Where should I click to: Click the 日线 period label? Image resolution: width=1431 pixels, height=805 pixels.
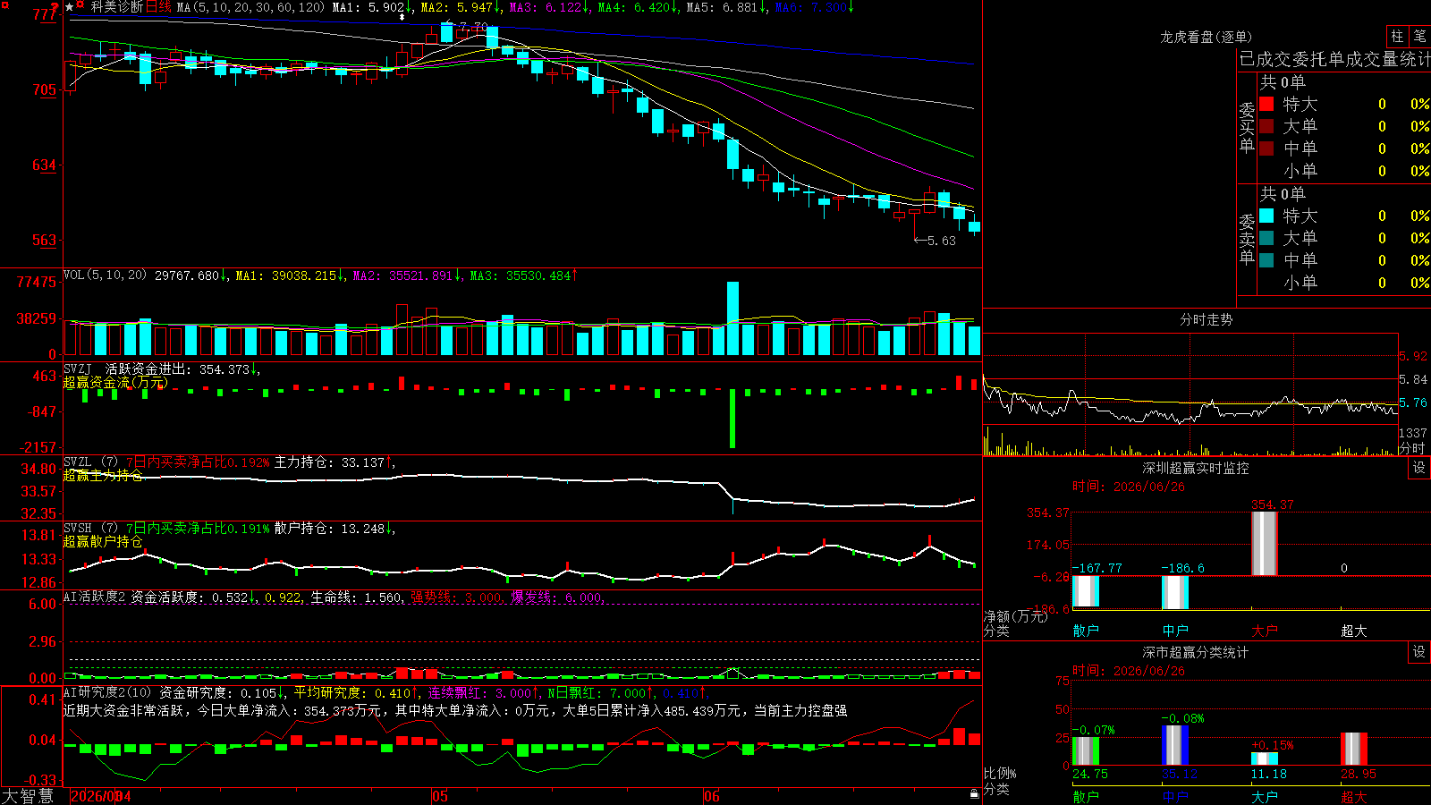(158, 7)
